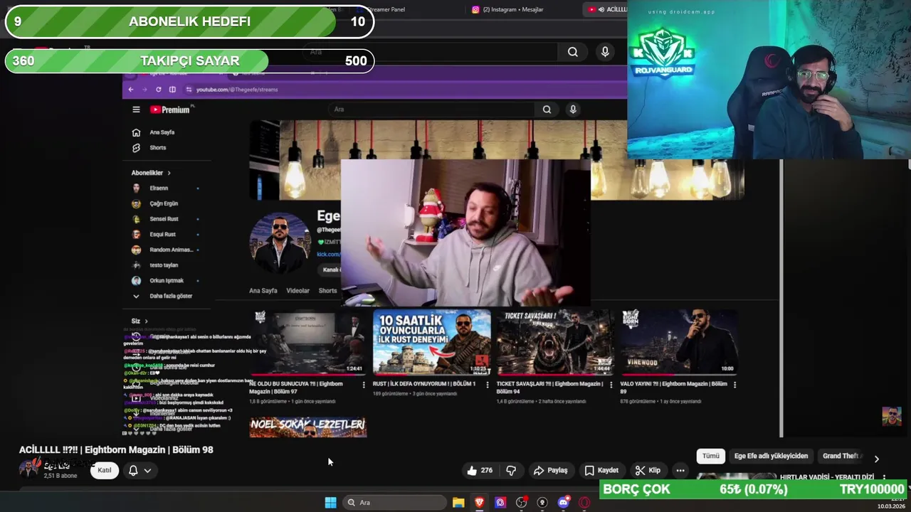Click the taskbar Ara search box
Image resolution: width=911 pixels, height=512 pixels.
point(394,503)
